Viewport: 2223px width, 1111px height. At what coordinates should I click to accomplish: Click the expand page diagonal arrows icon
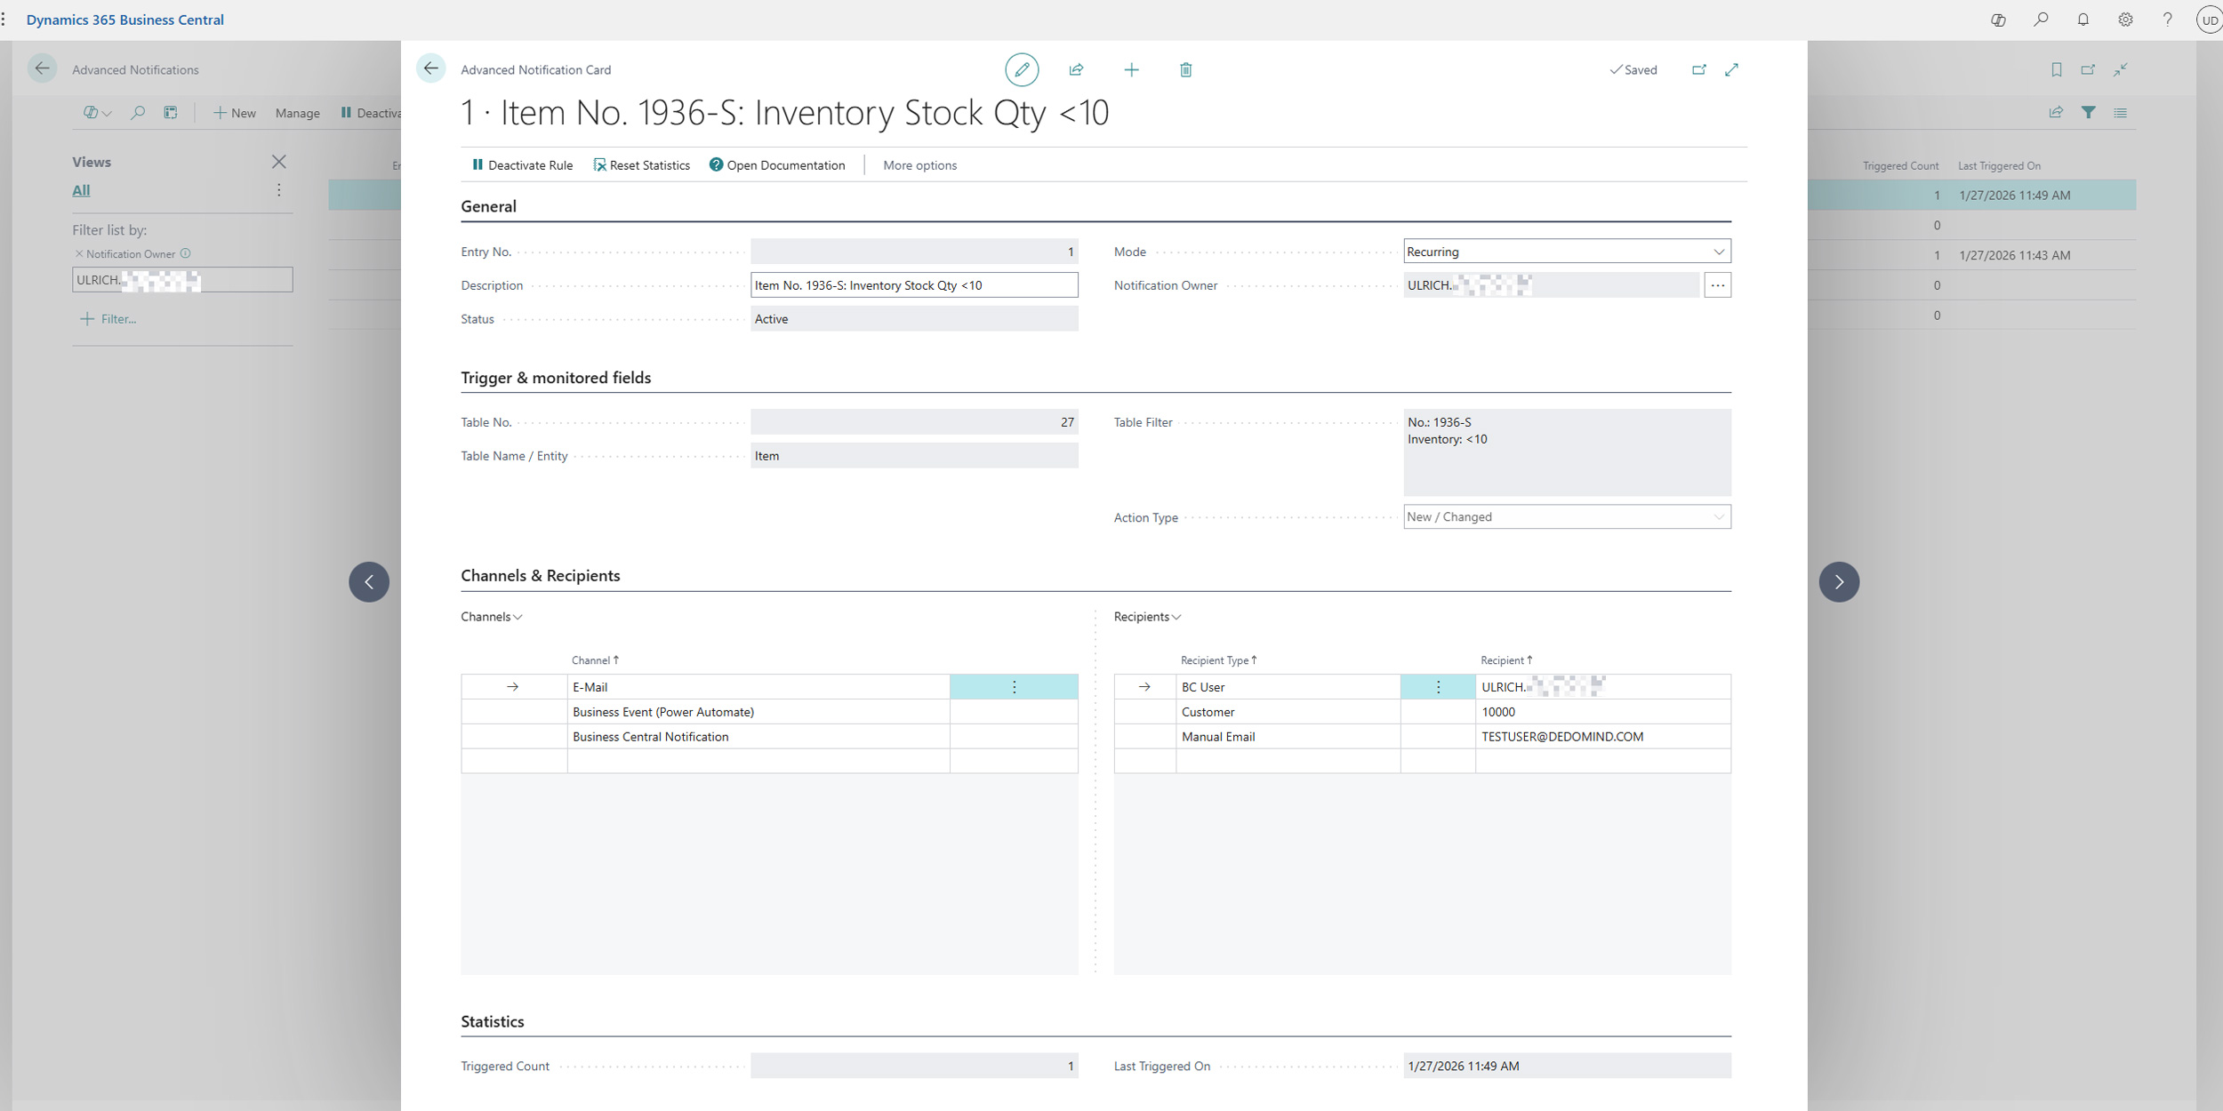(x=1731, y=69)
